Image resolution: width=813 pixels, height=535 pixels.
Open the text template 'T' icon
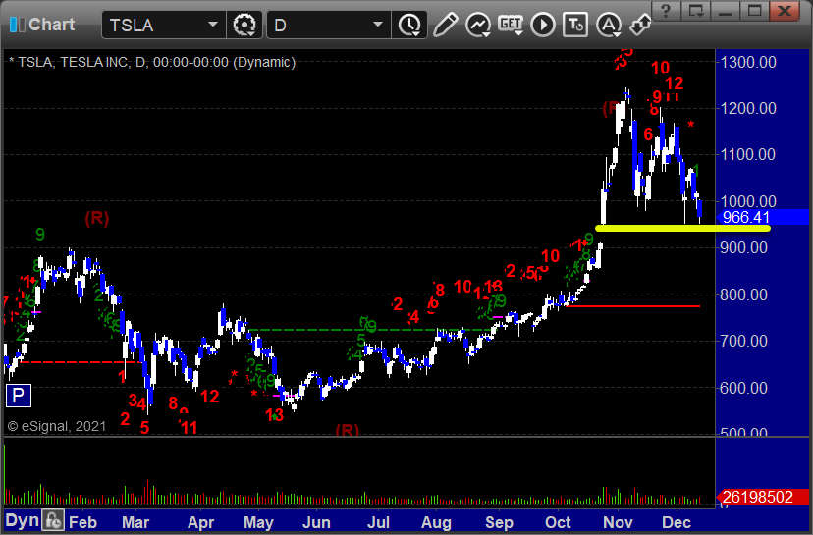click(575, 25)
